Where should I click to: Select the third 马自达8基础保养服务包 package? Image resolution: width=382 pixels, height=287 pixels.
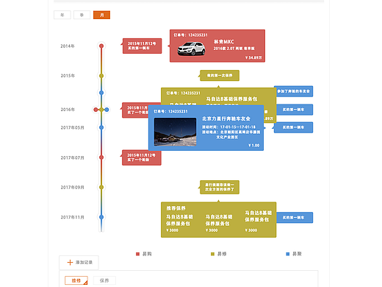(258, 221)
